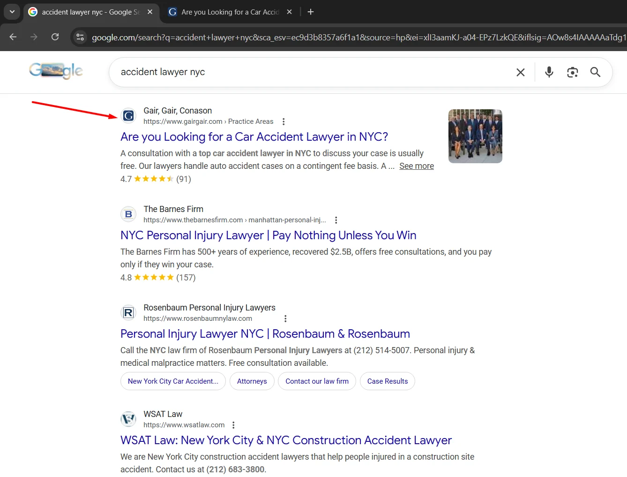
Task: Click the Attorneys sitelink chip
Action: (x=252, y=381)
